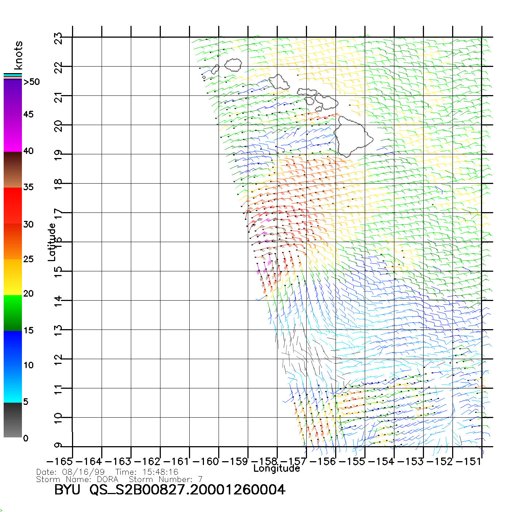Screen dimensions: 519x512
Task: Click the red 30-35 knots color band
Action: pos(12,206)
